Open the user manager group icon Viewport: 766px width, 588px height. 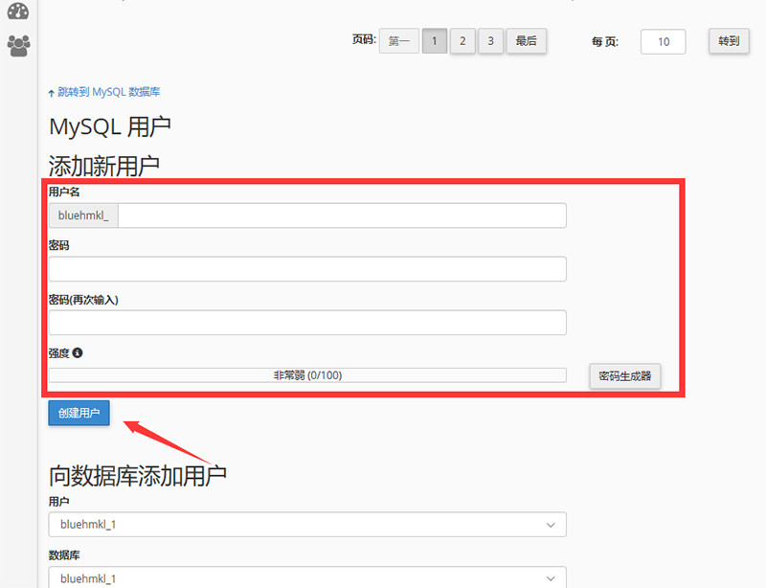[18, 46]
